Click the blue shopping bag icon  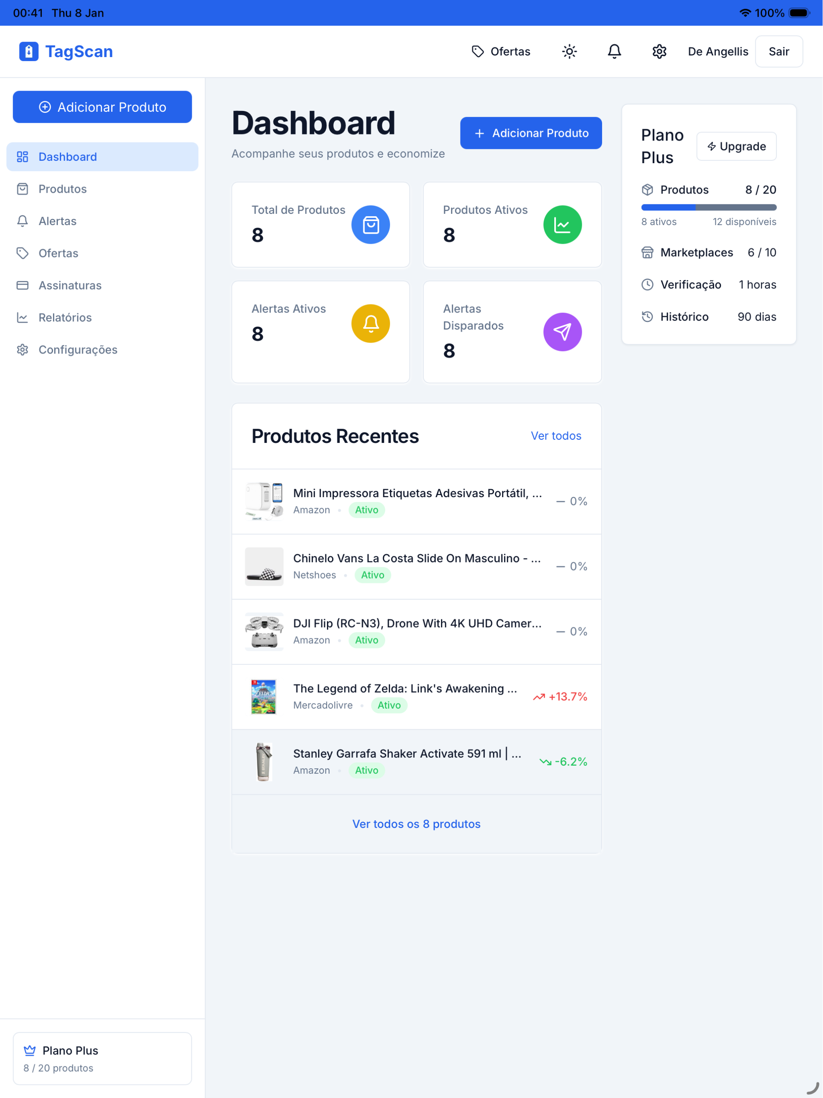click(370, 225)
